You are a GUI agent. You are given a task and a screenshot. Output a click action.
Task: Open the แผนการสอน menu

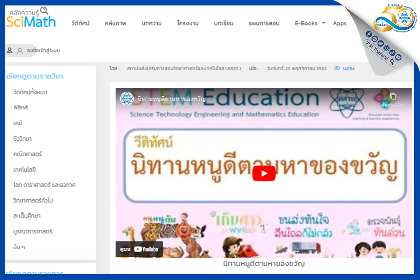tap(264, 23)
